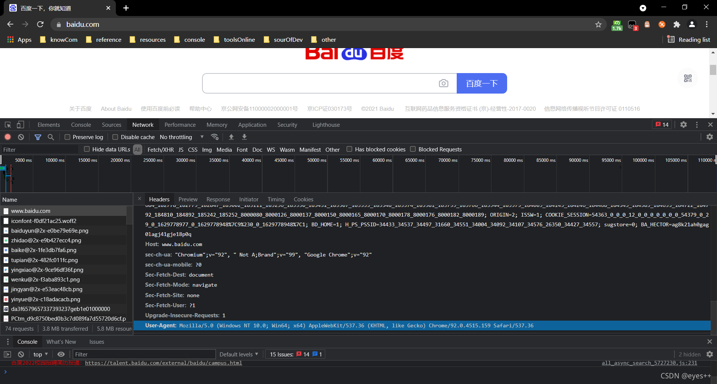This screenshot has width=717, height=384.
Task: Click Baidu camera image search icon
Action: (444, 83)
